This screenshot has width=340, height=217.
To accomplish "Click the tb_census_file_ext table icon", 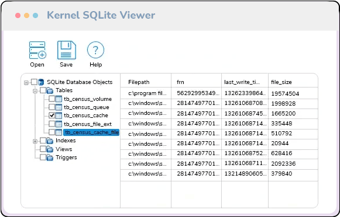I will tap(59, 124).
